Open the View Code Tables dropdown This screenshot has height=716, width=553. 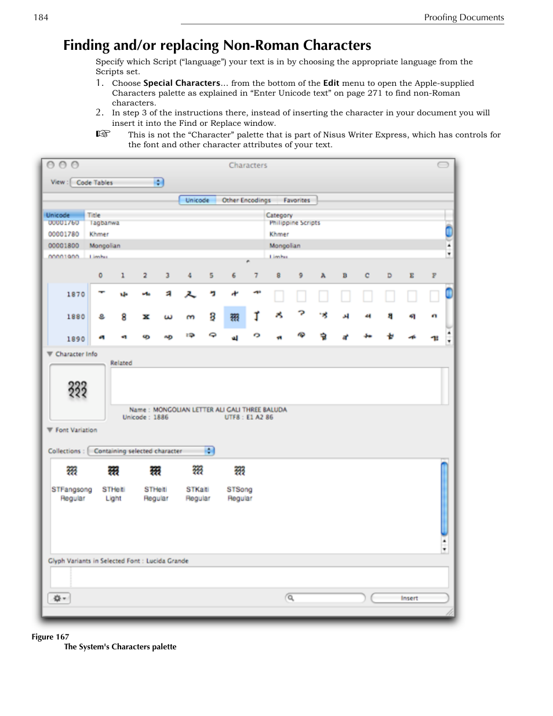[x=118, y=182]
